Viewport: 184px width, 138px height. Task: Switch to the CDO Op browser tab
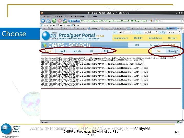pos(55,28)
